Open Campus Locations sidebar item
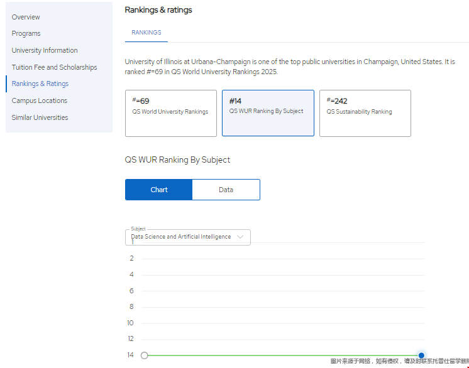This screenshot has height=368, width=469. click(40, 100)
